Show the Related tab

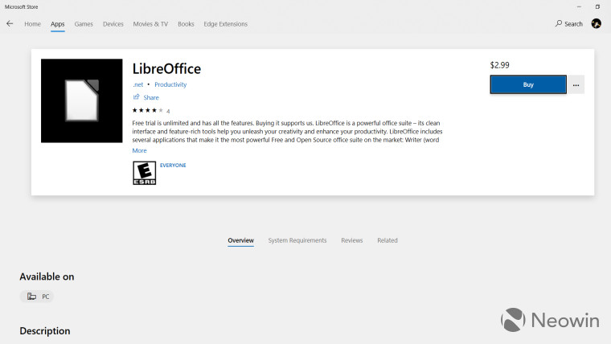tap(388, 240)
